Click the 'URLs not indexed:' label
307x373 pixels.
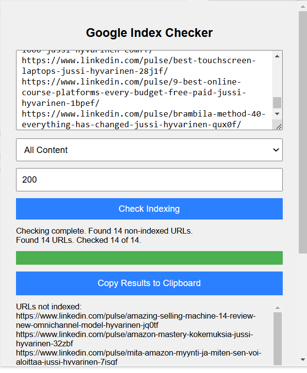point(48,306)
